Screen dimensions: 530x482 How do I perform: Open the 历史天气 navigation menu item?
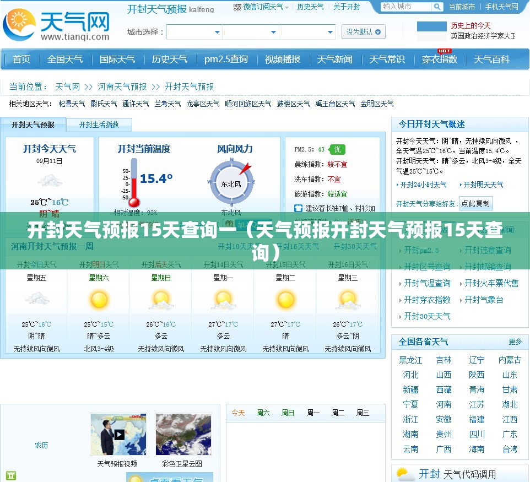(169, 59)
